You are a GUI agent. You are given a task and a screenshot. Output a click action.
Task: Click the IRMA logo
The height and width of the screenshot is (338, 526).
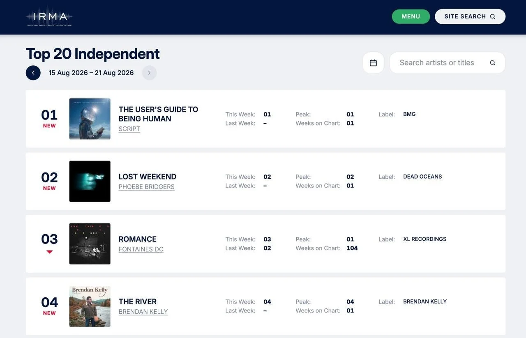click(49, 17)
